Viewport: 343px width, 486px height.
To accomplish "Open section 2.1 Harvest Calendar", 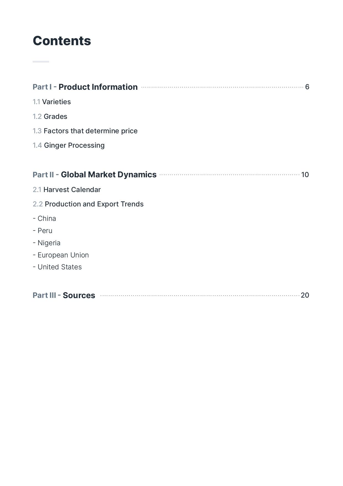I will (x=67, y=190).
